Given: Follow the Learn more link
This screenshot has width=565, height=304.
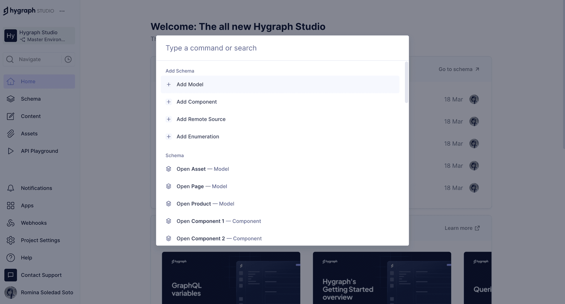Looking at the screenshot, I should [x=462, y=228].
